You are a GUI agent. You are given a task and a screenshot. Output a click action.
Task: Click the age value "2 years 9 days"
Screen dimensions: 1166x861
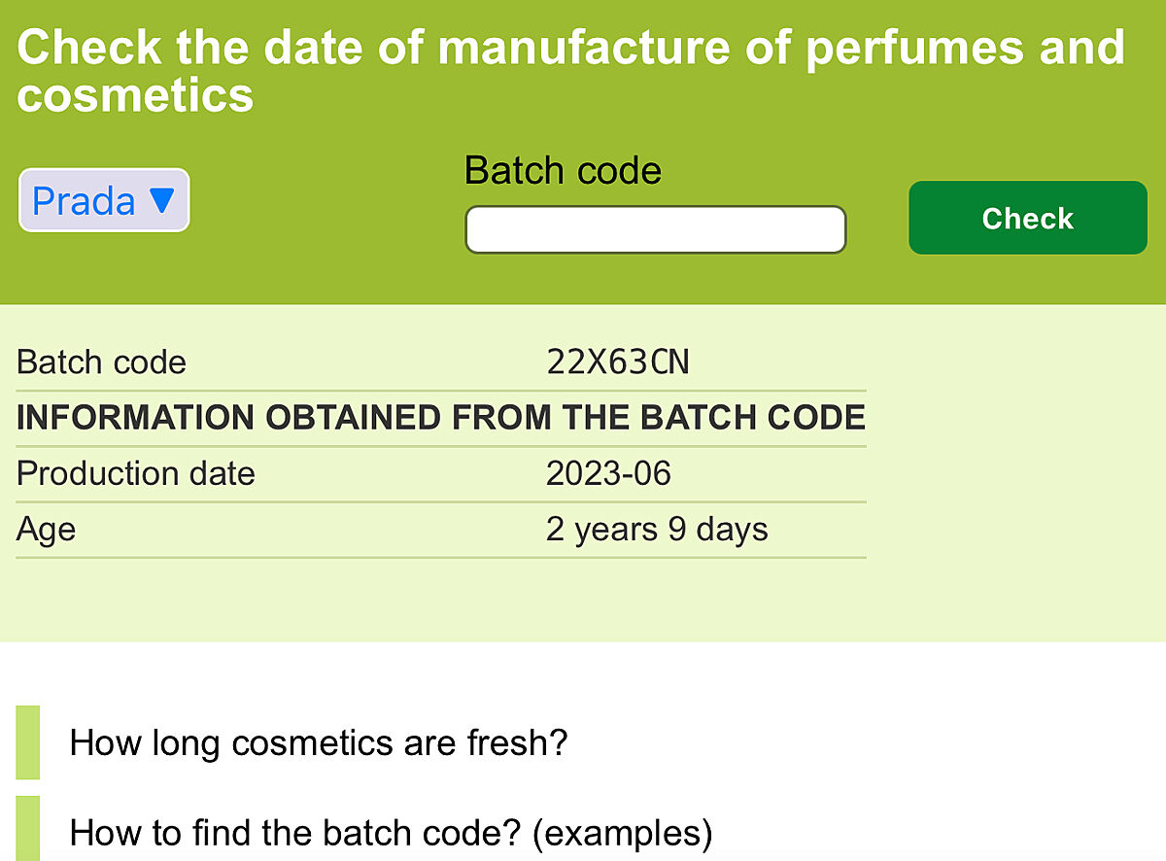657,530
